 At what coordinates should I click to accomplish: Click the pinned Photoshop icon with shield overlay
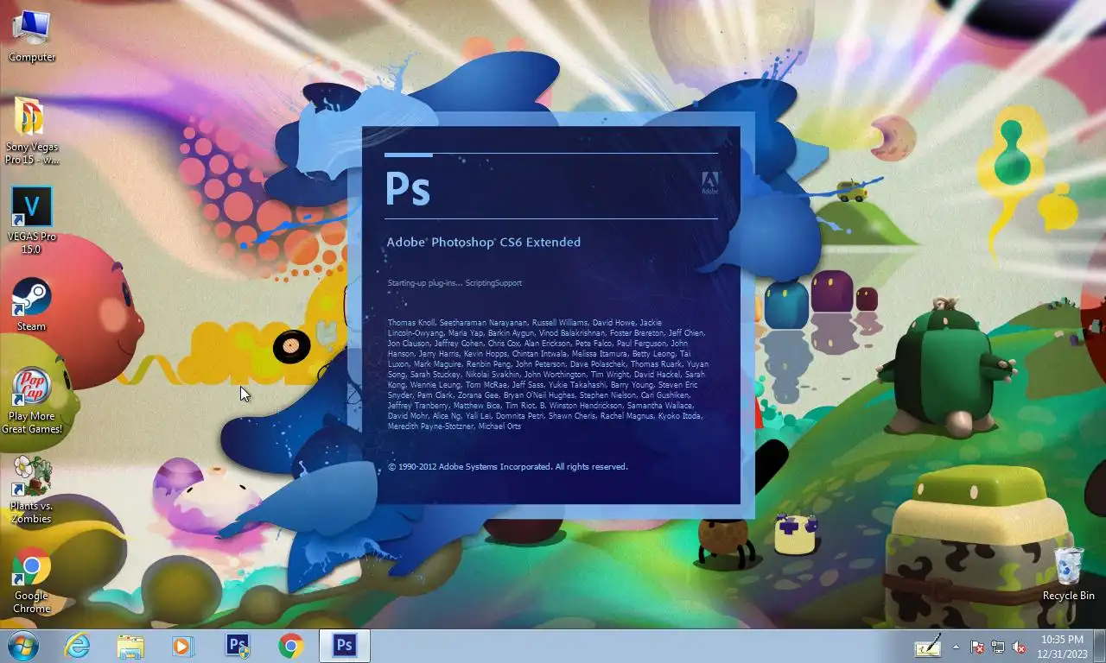pyautogui.click(x=238, y=646)
